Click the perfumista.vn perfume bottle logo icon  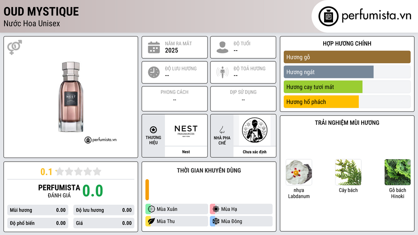[328, 16]
